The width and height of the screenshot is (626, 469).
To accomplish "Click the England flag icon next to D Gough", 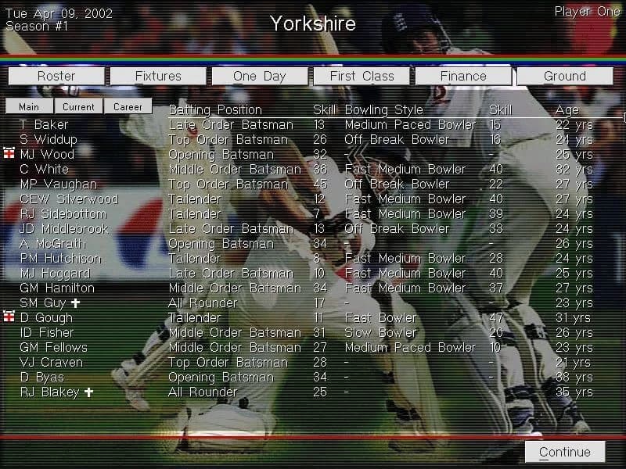I will point(8,318).
